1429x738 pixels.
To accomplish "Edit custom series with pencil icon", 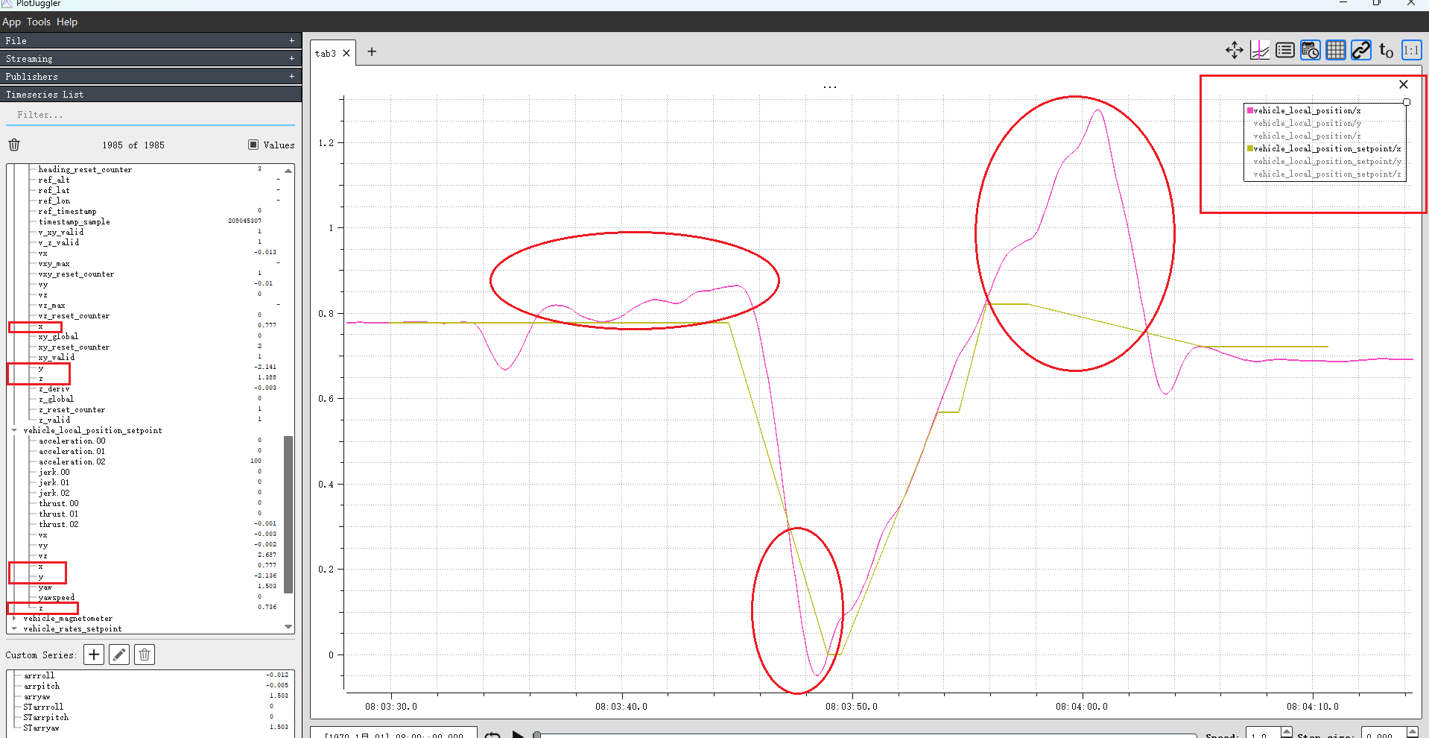I will (x=119, y=655).
